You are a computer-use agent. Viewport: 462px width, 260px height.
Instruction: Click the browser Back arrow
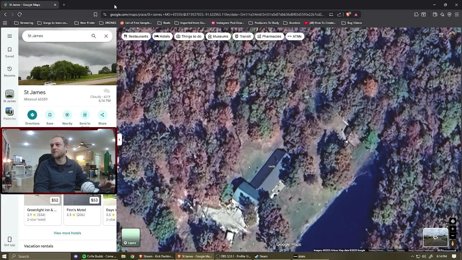coord(5,14)
